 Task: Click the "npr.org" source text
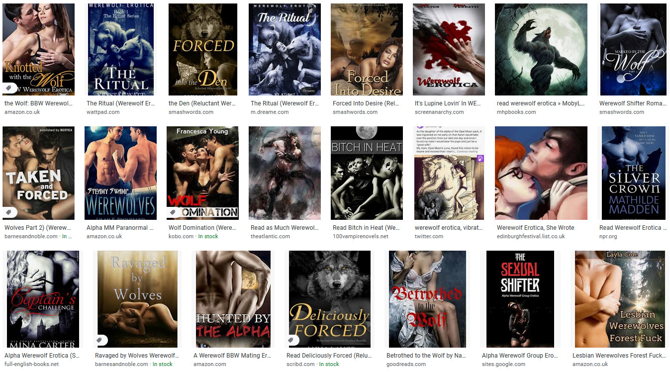point(608,237)
